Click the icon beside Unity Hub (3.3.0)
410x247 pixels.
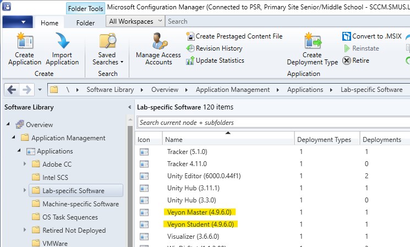(144, 200)
